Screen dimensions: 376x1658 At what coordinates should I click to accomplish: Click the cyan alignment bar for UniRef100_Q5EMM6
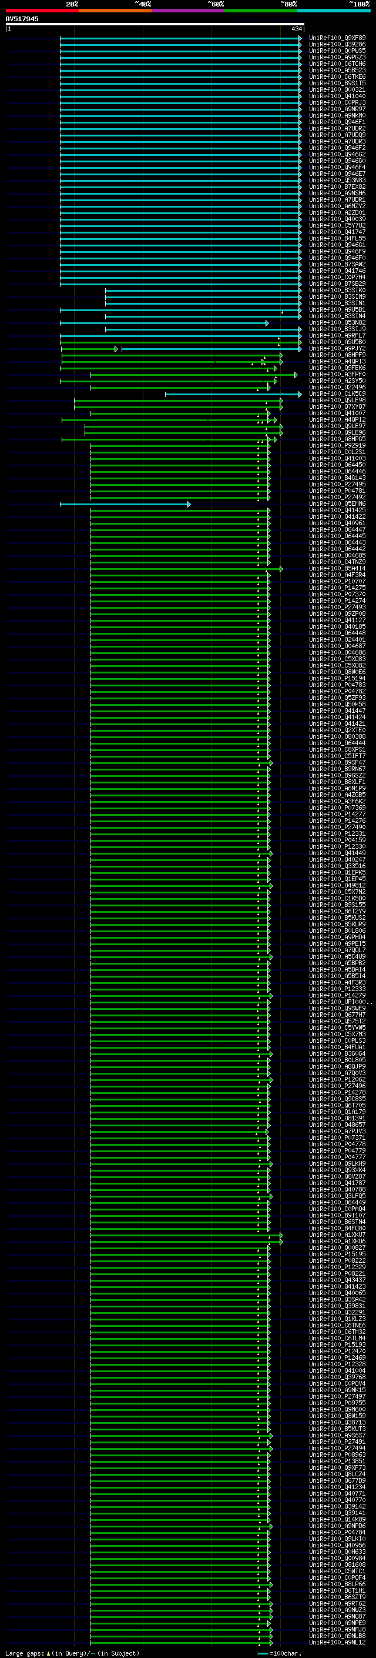pos(125,504)
